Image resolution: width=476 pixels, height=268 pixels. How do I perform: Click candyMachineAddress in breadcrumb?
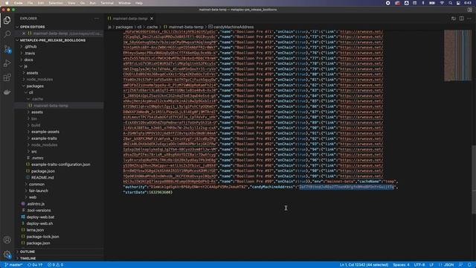233,27
